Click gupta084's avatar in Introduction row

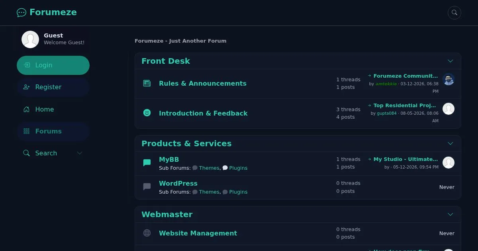tap(449, 109)
